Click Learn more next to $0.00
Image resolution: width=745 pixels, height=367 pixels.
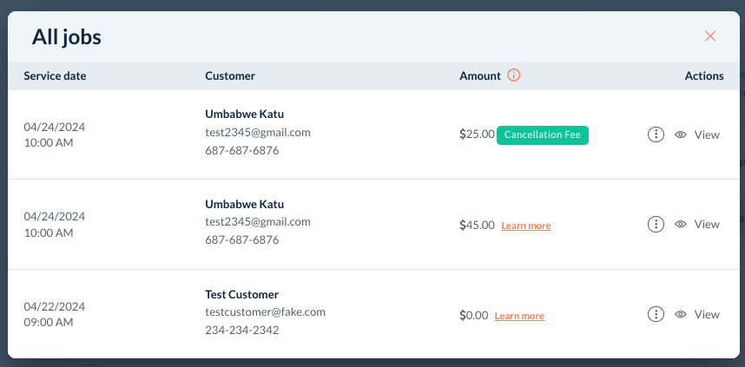point(519,316)
